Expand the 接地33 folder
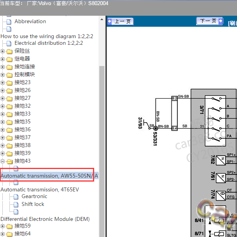This screenshot has height=237, width=237. [2, 114]
